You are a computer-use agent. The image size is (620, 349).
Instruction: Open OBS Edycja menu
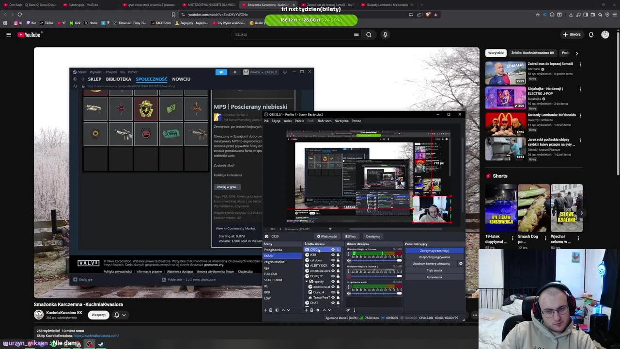[x=276, y=121]
